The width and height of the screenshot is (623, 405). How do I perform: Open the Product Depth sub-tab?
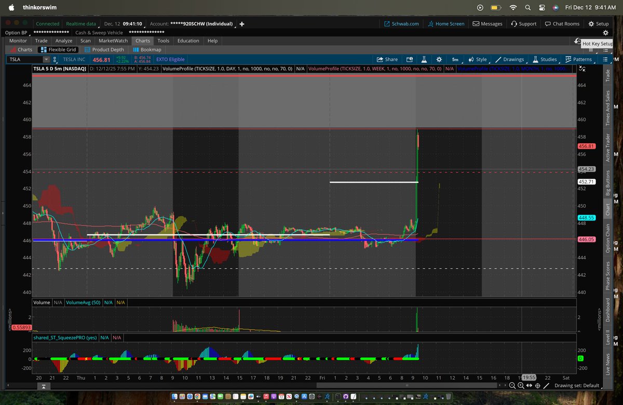coord(104,49)
